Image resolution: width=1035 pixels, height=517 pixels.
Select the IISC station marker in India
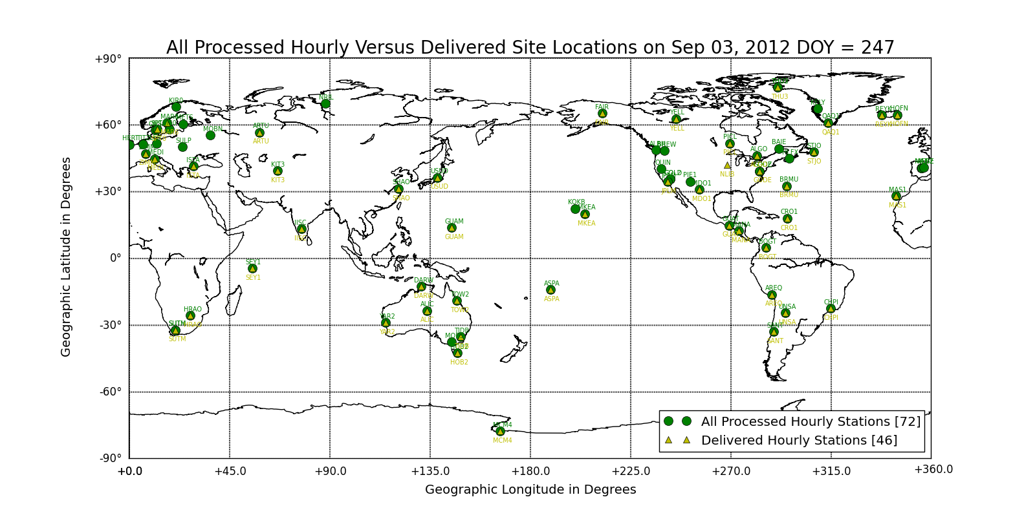pyautogui.click(x=301, y=229)
